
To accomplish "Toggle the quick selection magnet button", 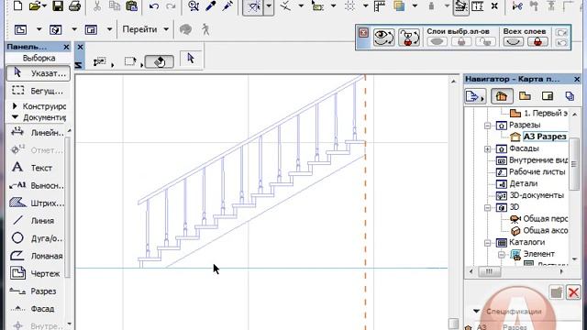I will click(x=159, y=61).
